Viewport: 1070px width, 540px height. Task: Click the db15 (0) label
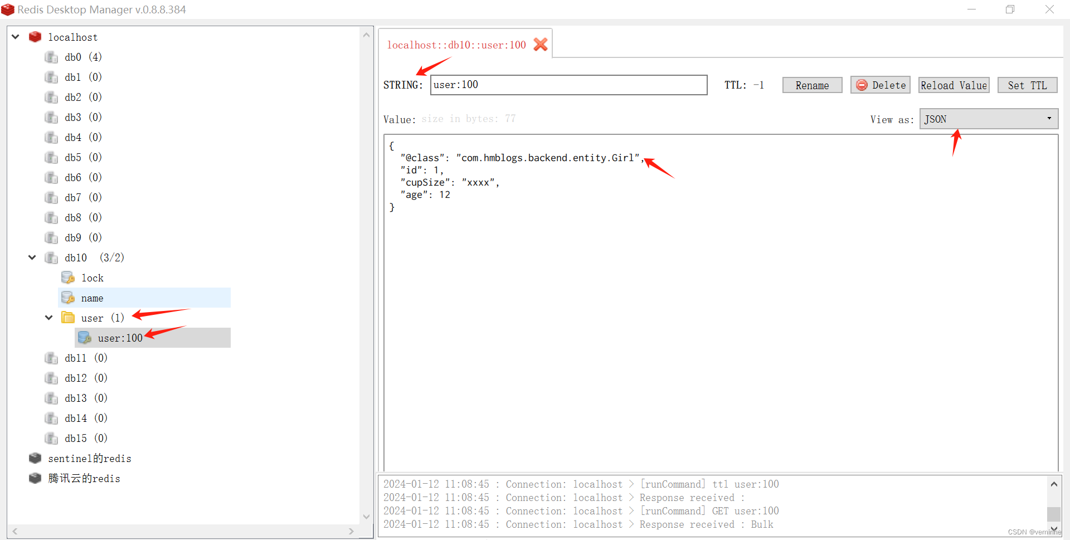point(86,438)
